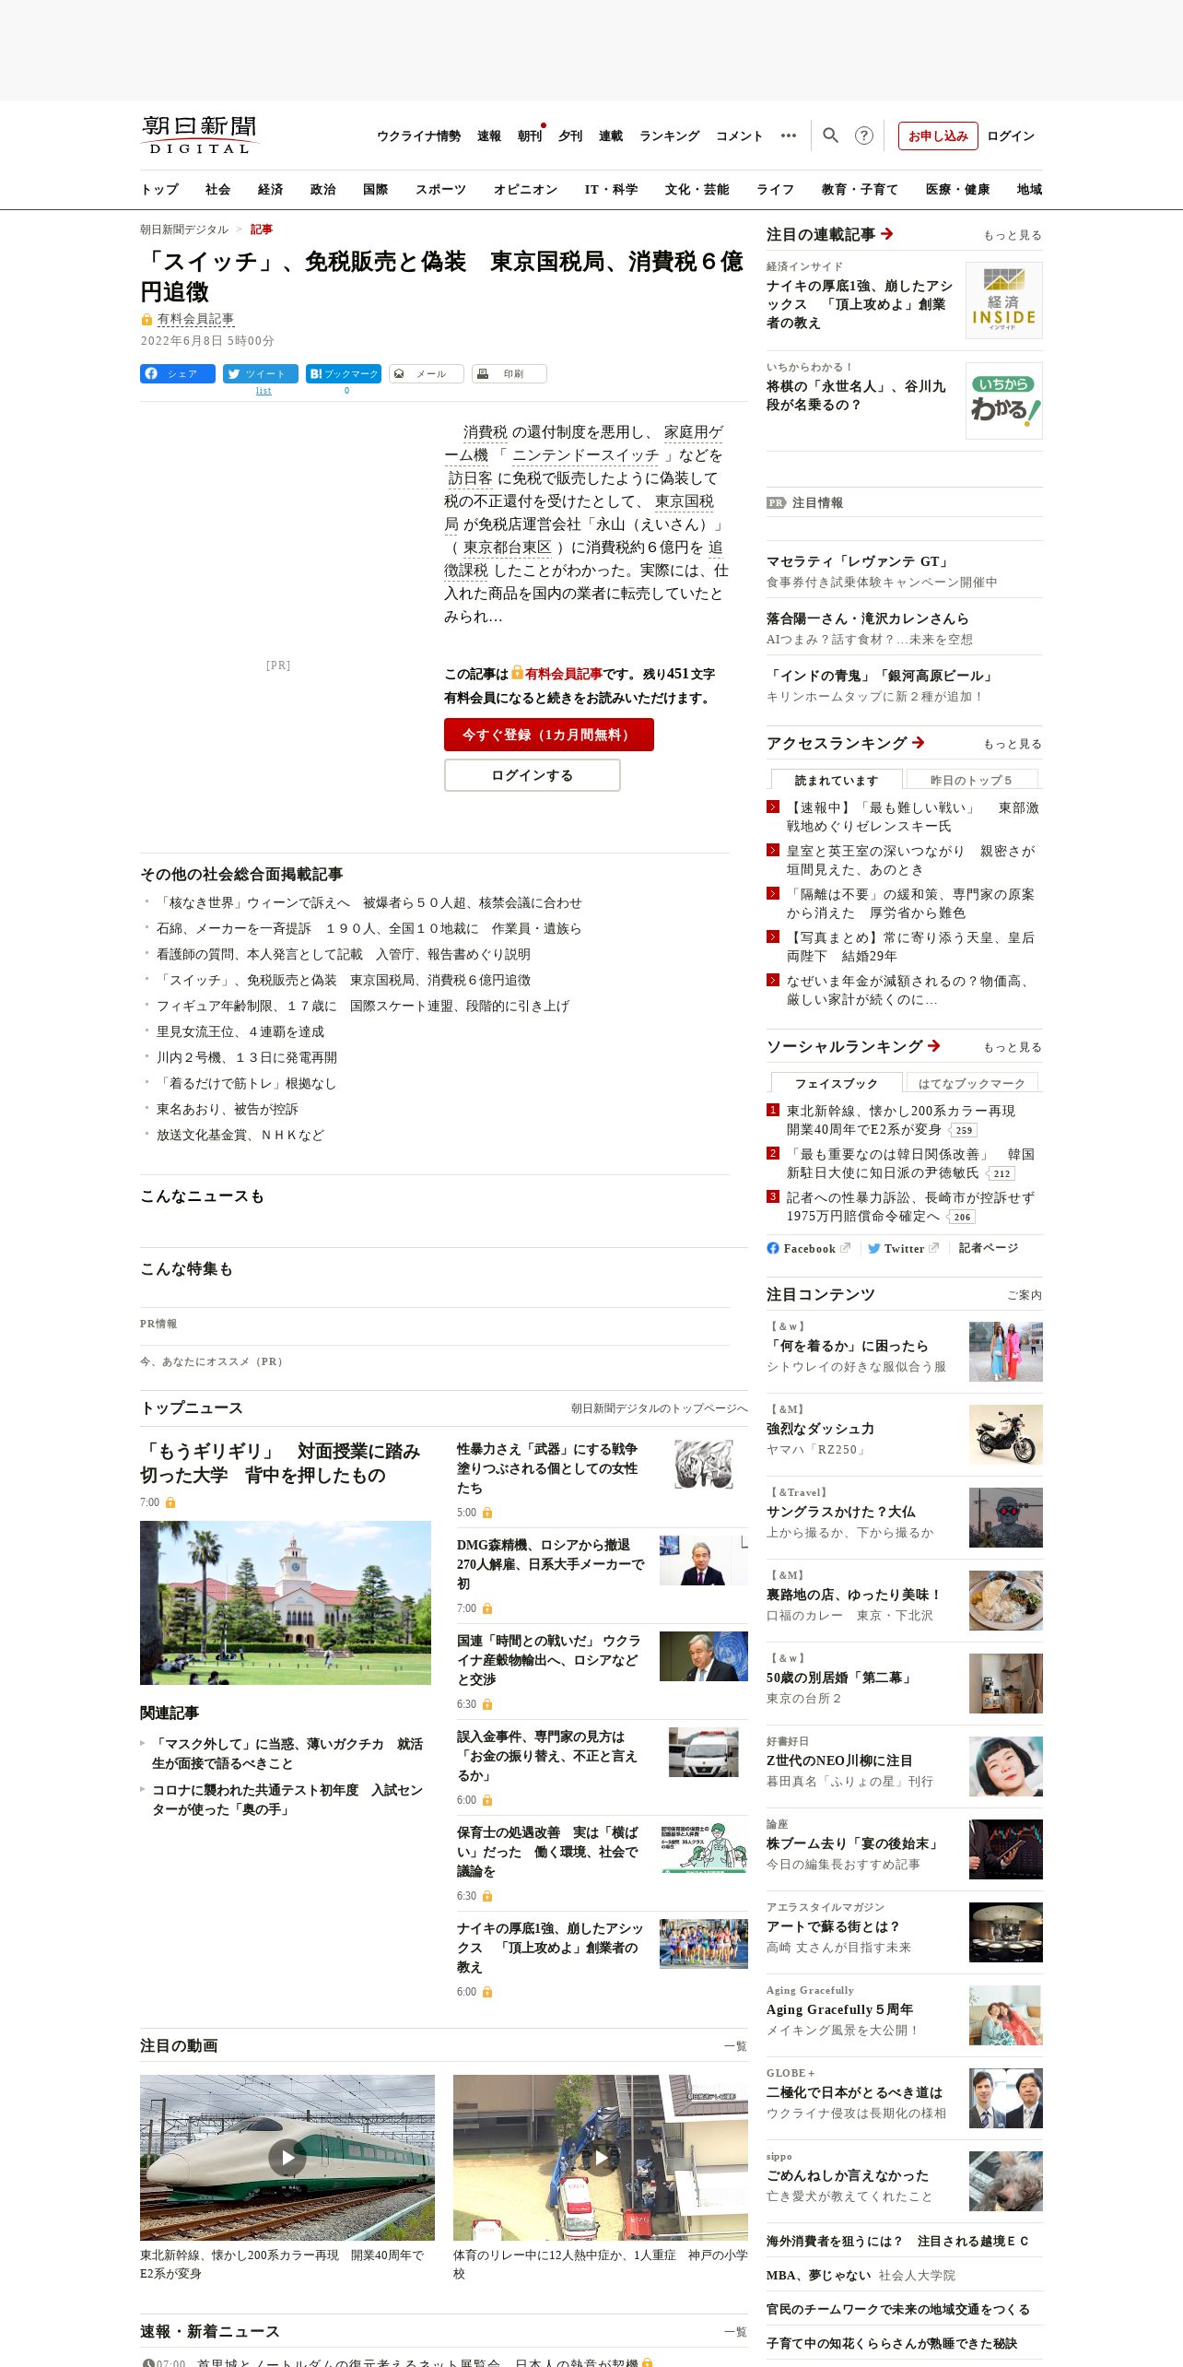Click rank 1 東北新幹線 social ranking item
Screen dimensions: 1183x2367
(901, 1120)
